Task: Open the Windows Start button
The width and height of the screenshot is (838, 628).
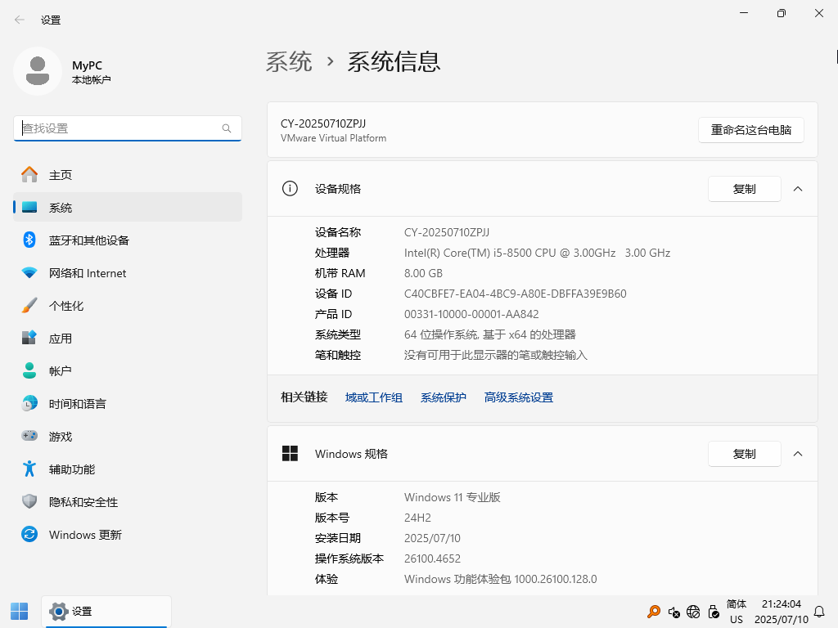Action: tap(20, 612)
